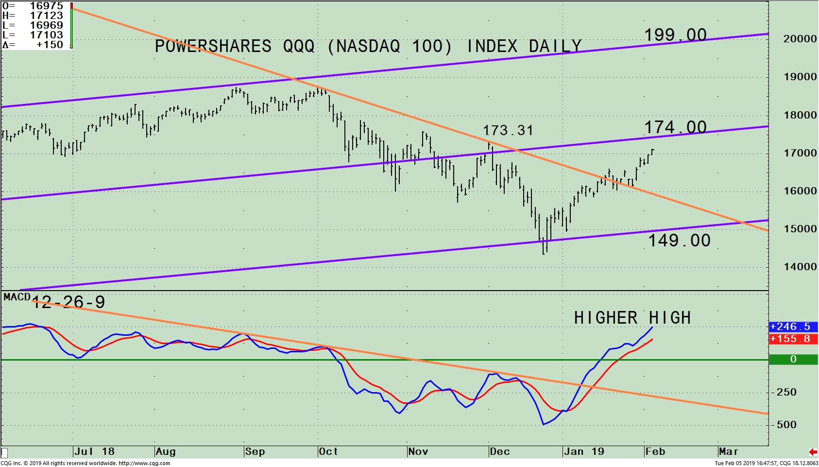Image resolution: width=819 pixels, height=467 pixels.
Task: Select the 173.31 price annotation
Action: click(x=508, y=130)
